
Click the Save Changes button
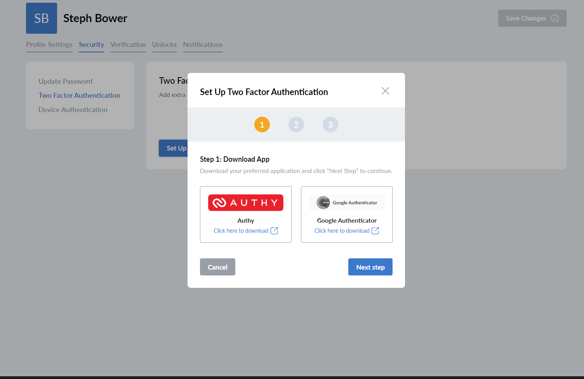[x=532, y=18]
